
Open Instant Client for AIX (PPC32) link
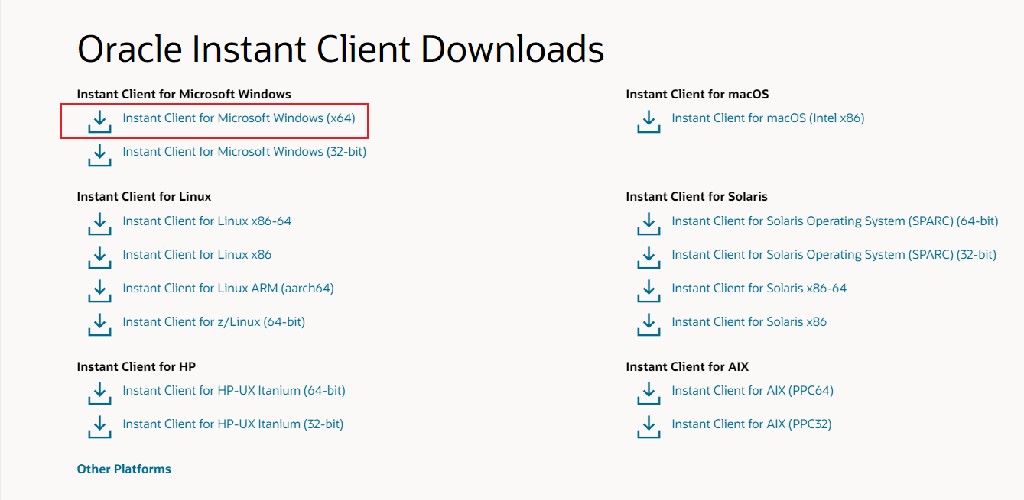[751, 424]
